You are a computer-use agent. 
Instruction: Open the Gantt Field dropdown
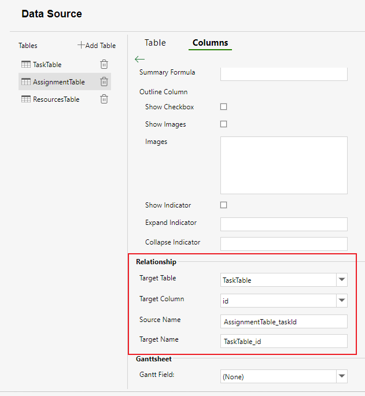click(x=342, y=376)
